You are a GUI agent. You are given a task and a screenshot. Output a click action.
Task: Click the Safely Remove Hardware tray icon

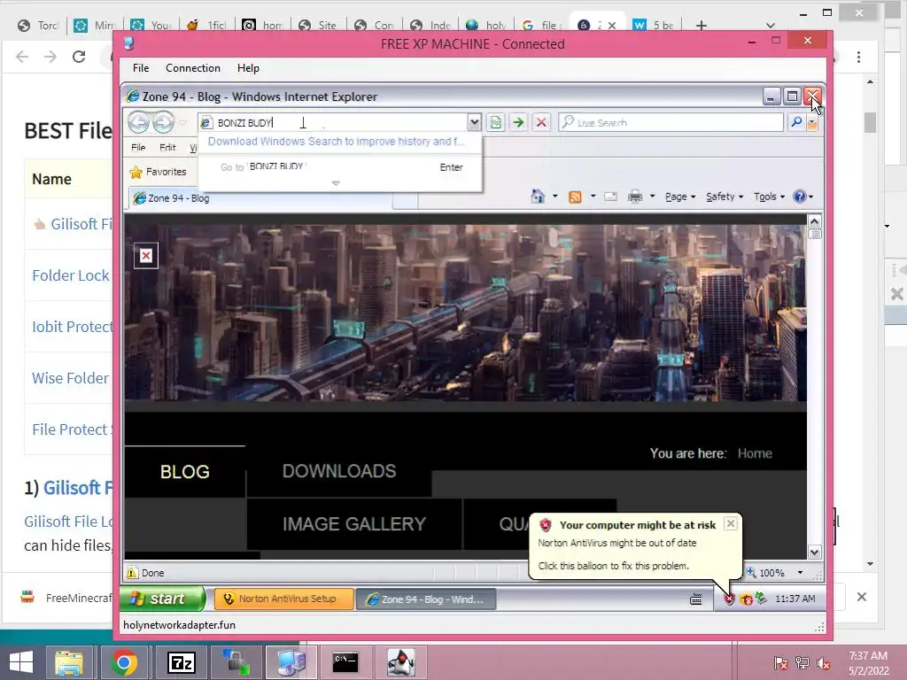[x=761, y=599]
